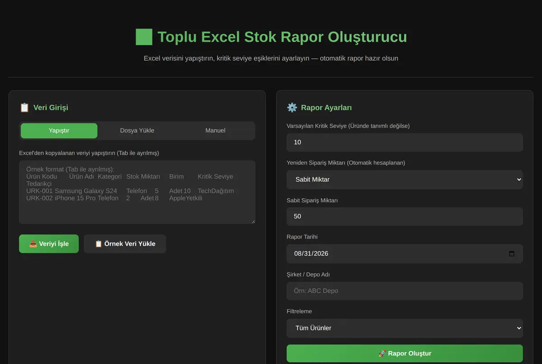
Task: Click the gear icon next to Rapor Ayarları
Action: [x=292, y=107]
